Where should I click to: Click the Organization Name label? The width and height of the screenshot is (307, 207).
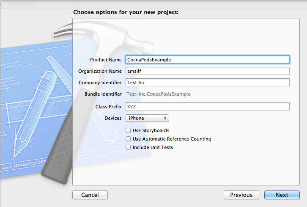100,71
